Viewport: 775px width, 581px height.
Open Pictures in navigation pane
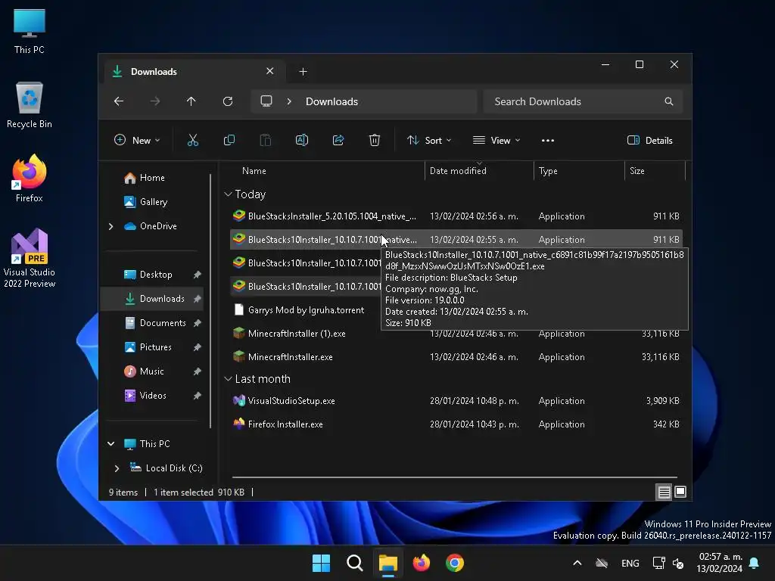pyautogui.click(x=156, y=347)
